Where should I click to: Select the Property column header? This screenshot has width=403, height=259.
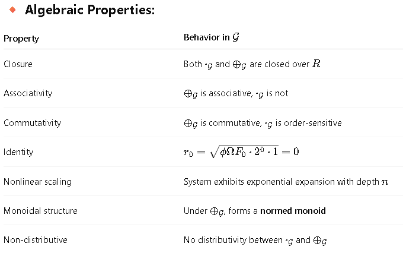[21, 39]
